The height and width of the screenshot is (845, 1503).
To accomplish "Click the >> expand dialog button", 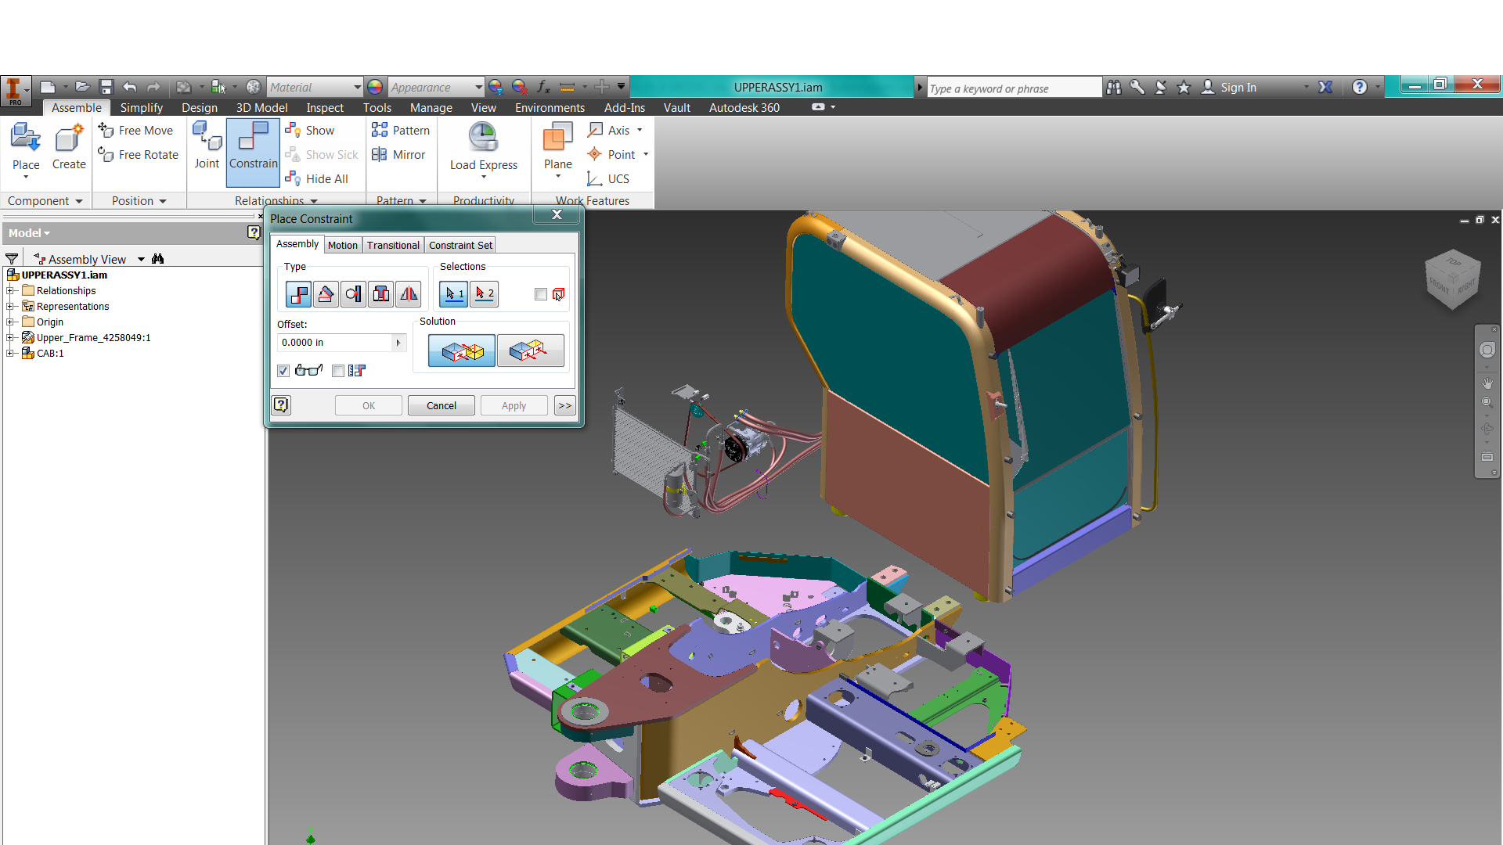I will 565,405.
